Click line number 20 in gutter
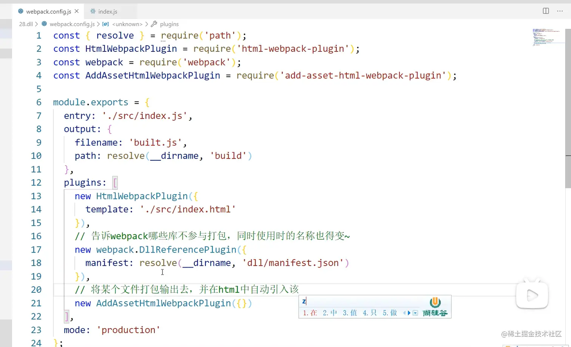The width and height of the screenshot is (571, 347). [x=36, y=290]
